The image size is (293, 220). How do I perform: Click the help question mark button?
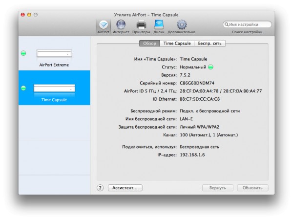pos(100,188)
